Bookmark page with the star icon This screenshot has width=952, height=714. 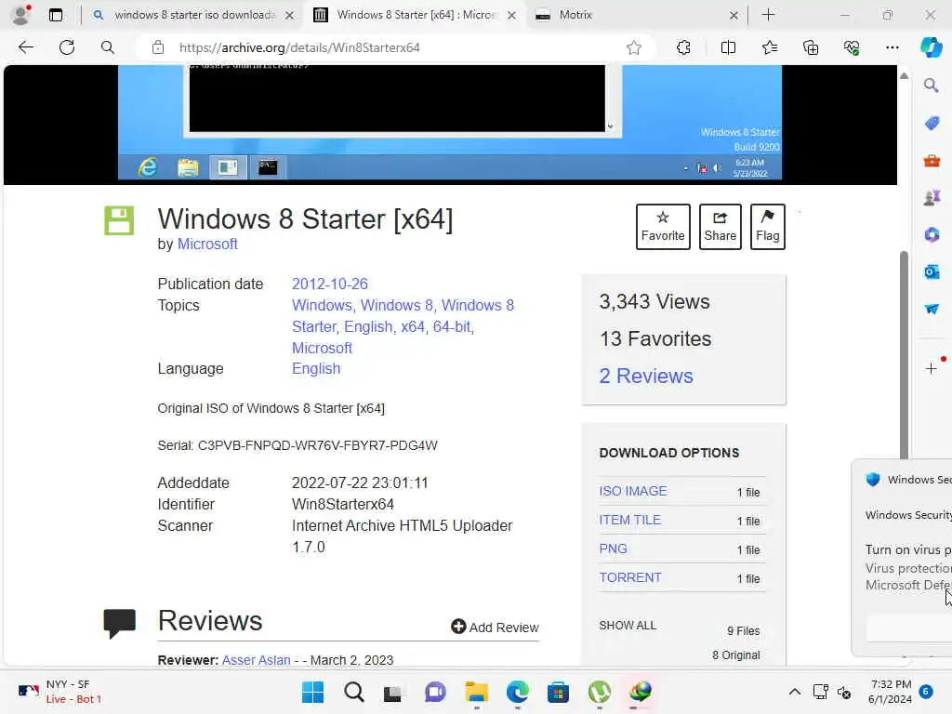pos(634,47)
